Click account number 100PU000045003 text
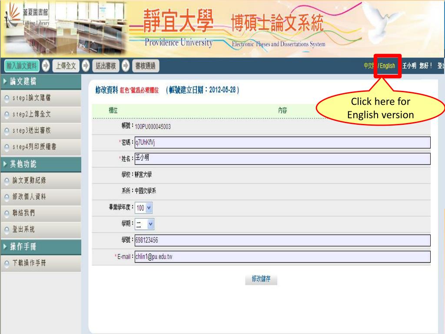Image resolution: width=445 pixels, height=334 pixels. tap(153, 127)
